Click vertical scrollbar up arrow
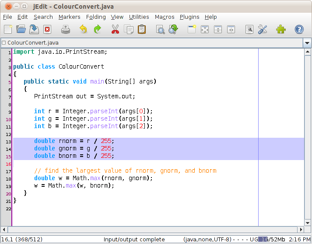The width and height of the screenshot is (312, 244). 308,52
